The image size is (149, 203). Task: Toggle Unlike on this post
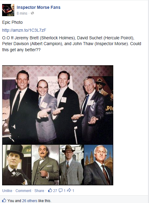click(x=7, y=191)
